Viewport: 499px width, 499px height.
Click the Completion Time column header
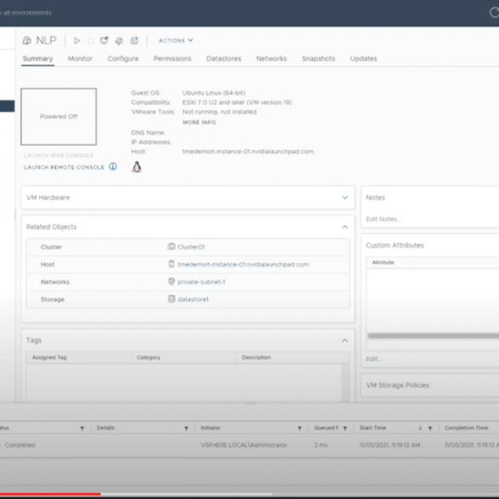coord(466,427)
